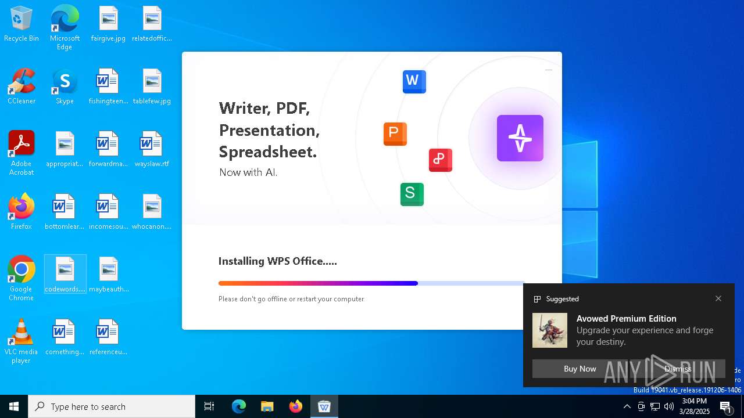The width and height of the screenshot is (744, 418).
Task: Select Skype desktop shortcut
Action: coord(65,87)
